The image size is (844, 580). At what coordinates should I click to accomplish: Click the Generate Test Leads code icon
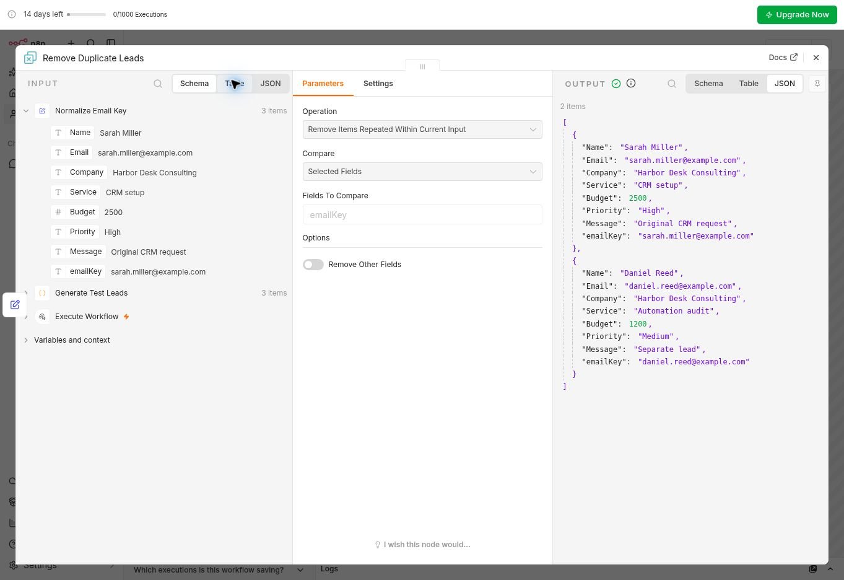click(x=42, y=293)
